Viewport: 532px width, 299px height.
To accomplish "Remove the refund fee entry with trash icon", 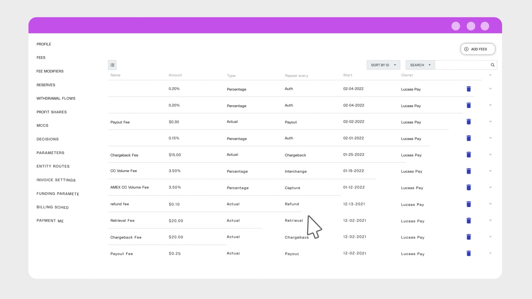I will click(469, 204).
